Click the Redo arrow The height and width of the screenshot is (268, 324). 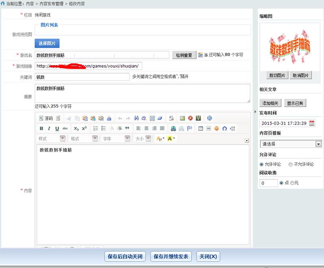tap(128, 118)
